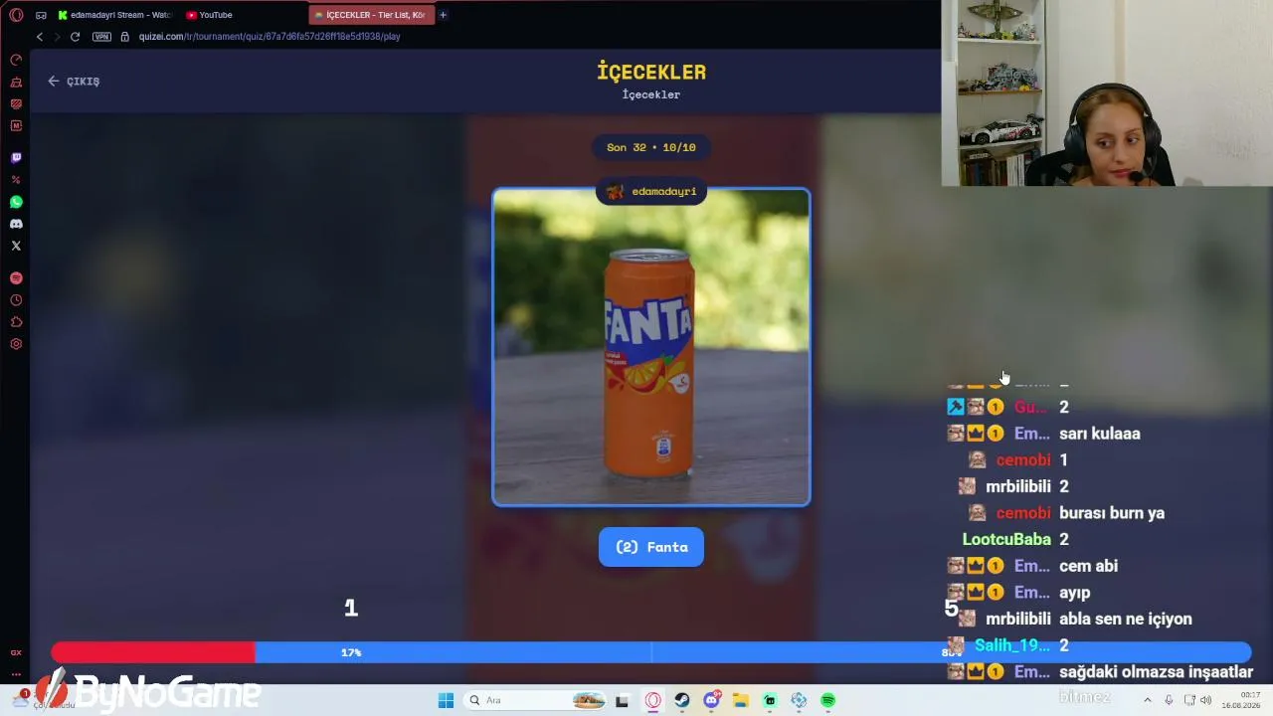
Task: Open WhatsApp in the browser sidebar
Action: click(16, 202)
